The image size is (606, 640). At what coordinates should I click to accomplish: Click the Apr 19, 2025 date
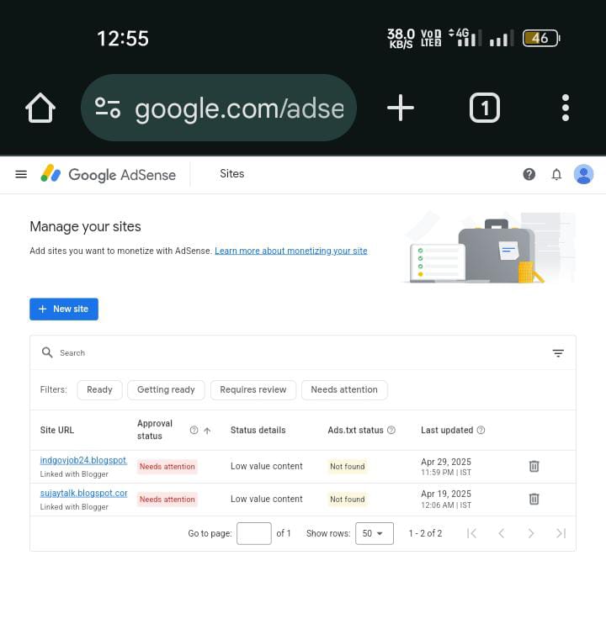(446, 494)
